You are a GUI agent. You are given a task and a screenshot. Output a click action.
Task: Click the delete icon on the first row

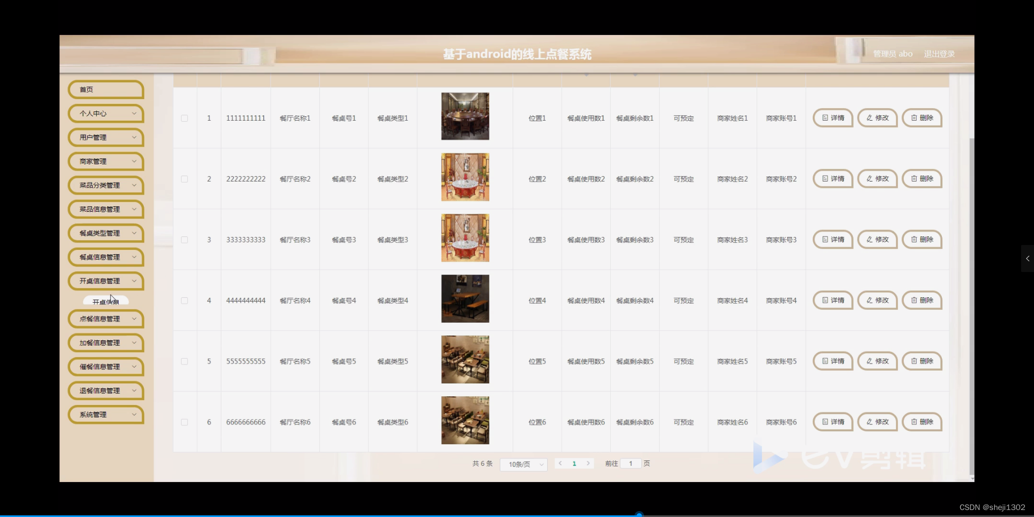coord(921,118)
